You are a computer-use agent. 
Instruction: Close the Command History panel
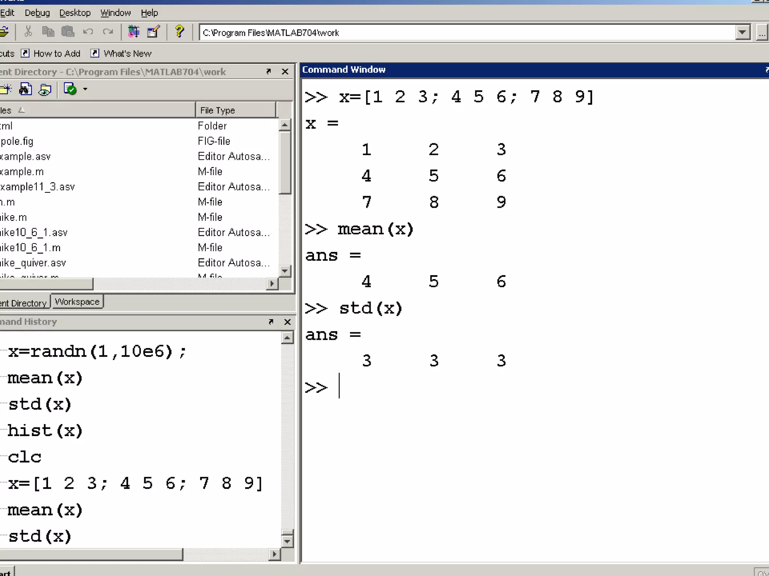[288, 322]
